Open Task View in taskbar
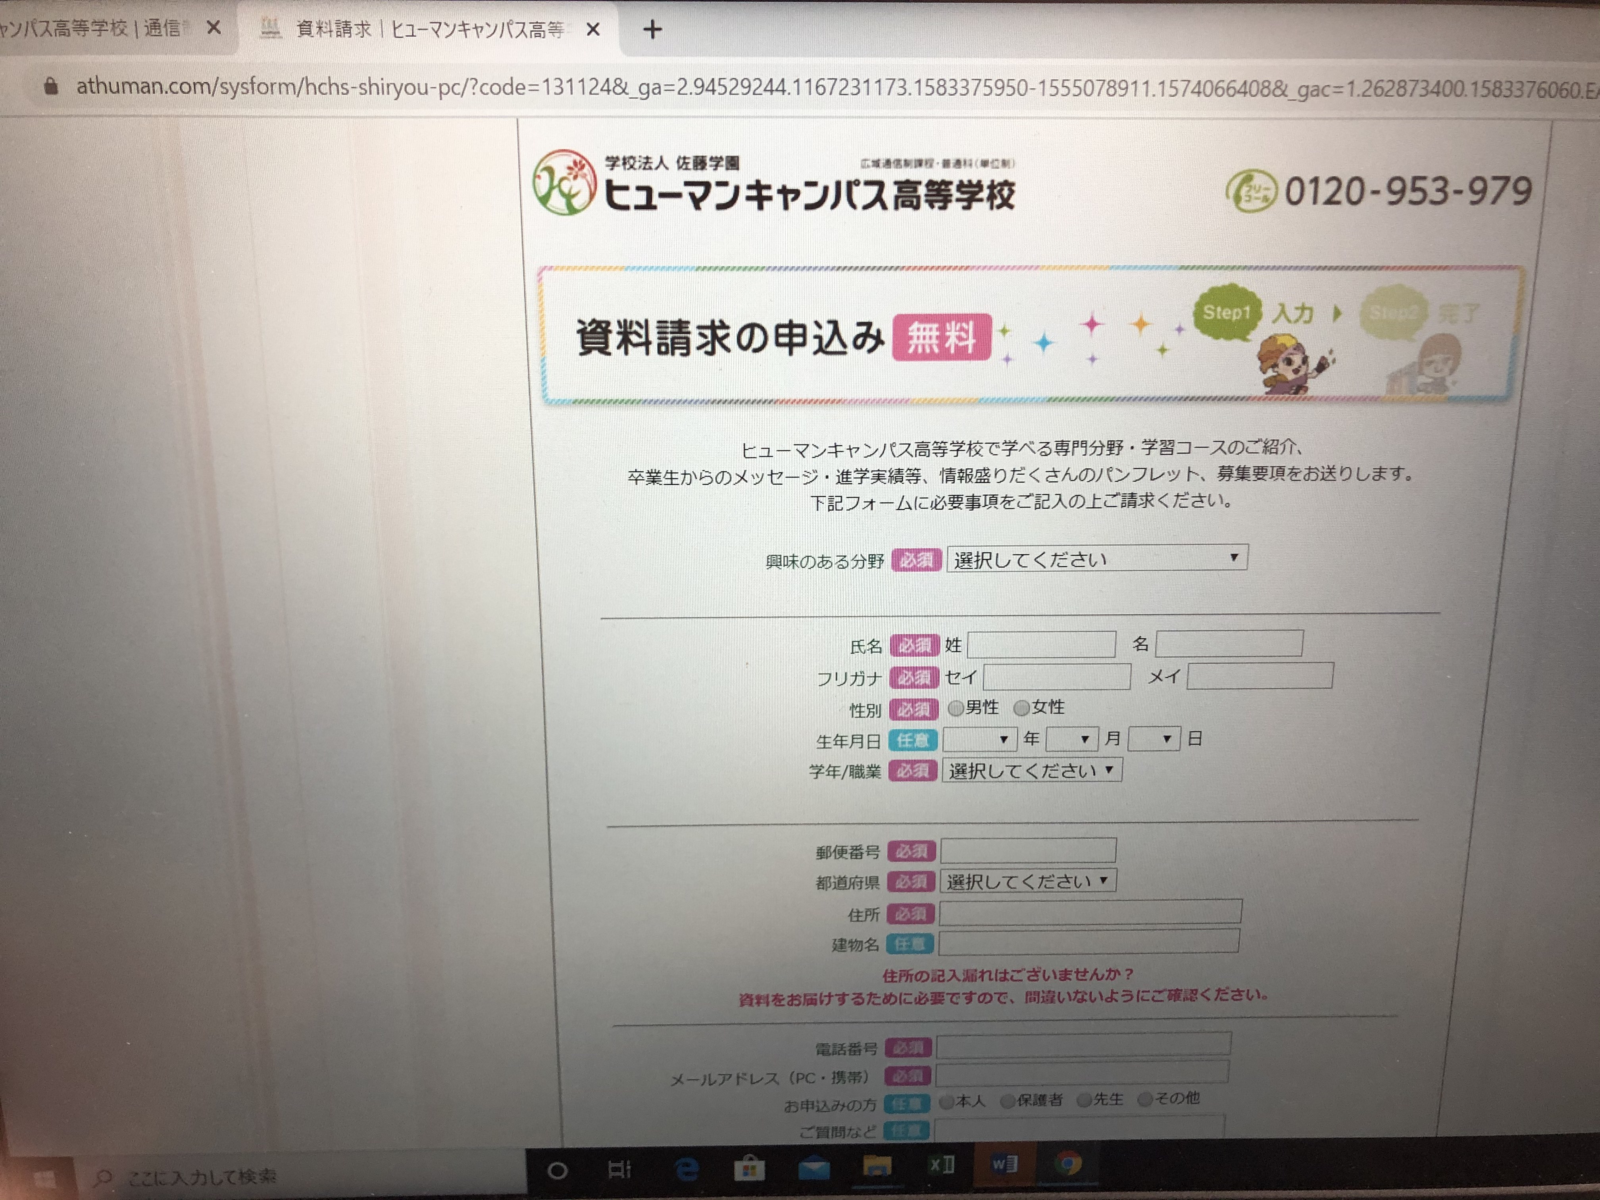This screenshot has width=1600, height=1200. coord(619,1169)
